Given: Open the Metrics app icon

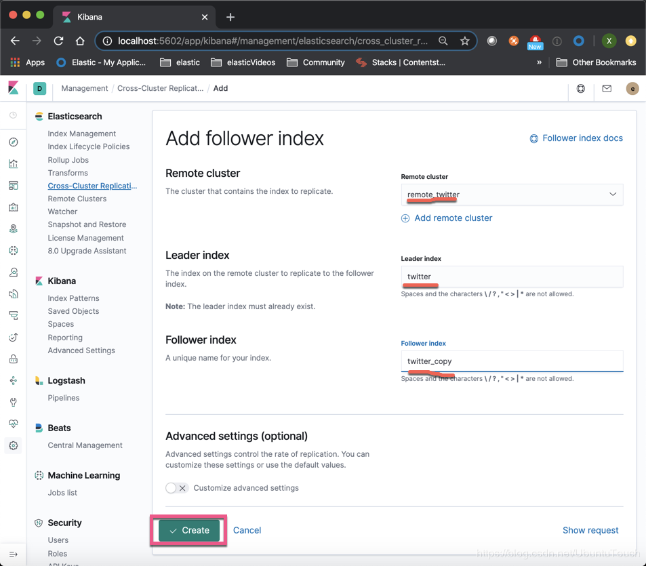Looking at the screenshot, I should pyautogui.click(x=13, y=272).
